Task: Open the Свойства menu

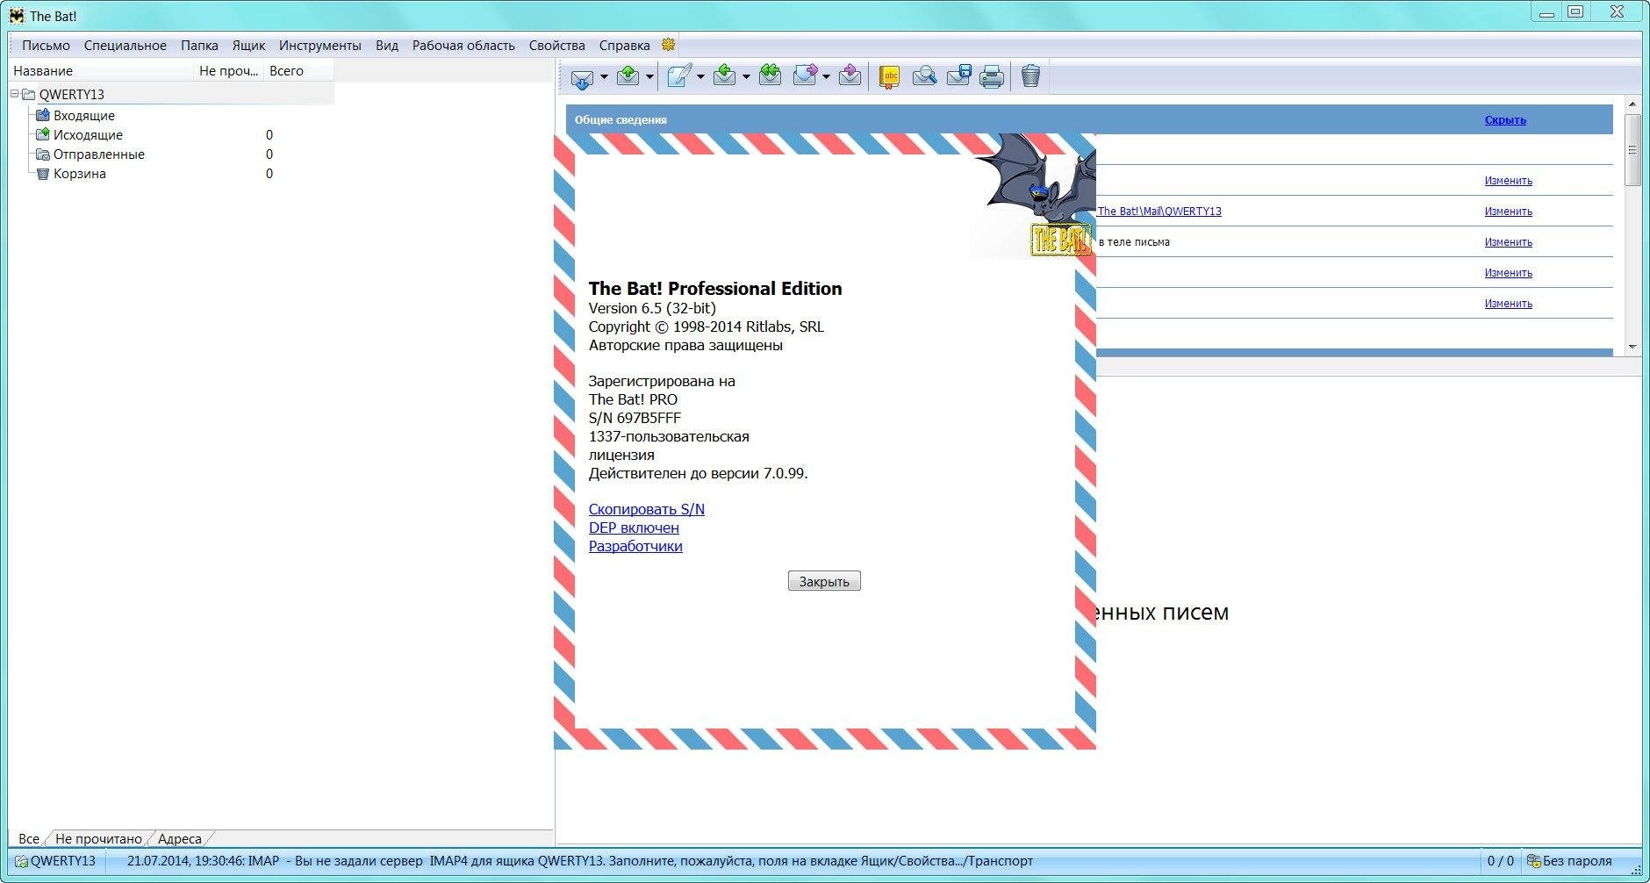Action: 556,46
